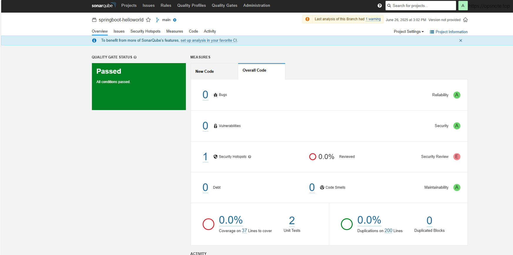Open Quality Profiles in top navigation
This screenshot has height=255, width=513.
point(191,6)
